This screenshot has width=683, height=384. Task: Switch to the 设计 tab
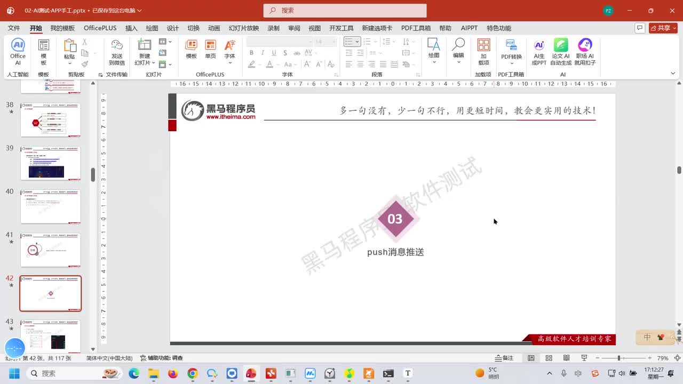tap(173, 28)
